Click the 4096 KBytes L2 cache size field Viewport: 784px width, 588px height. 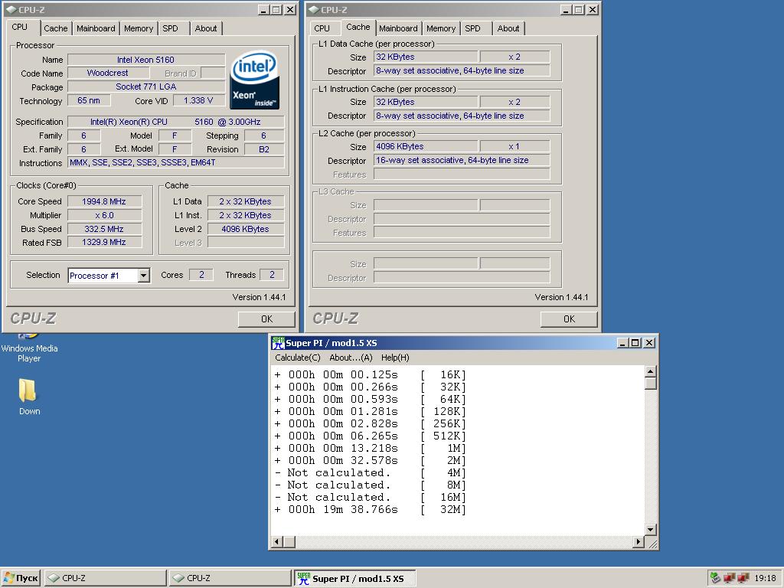coord(426,146)
